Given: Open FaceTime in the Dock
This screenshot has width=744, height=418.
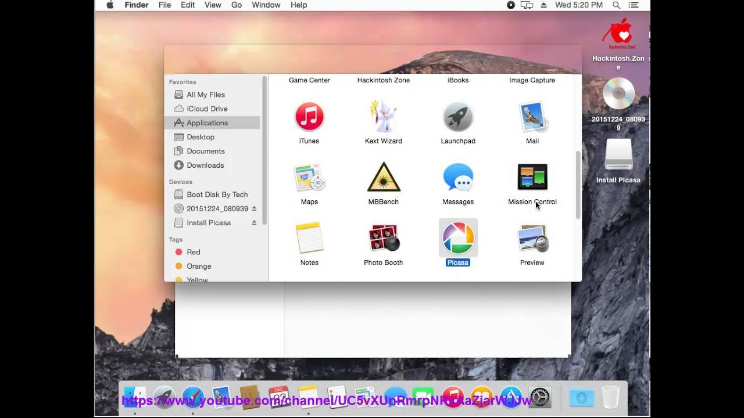Looking at the screenshot, I should tap(424, 397).
